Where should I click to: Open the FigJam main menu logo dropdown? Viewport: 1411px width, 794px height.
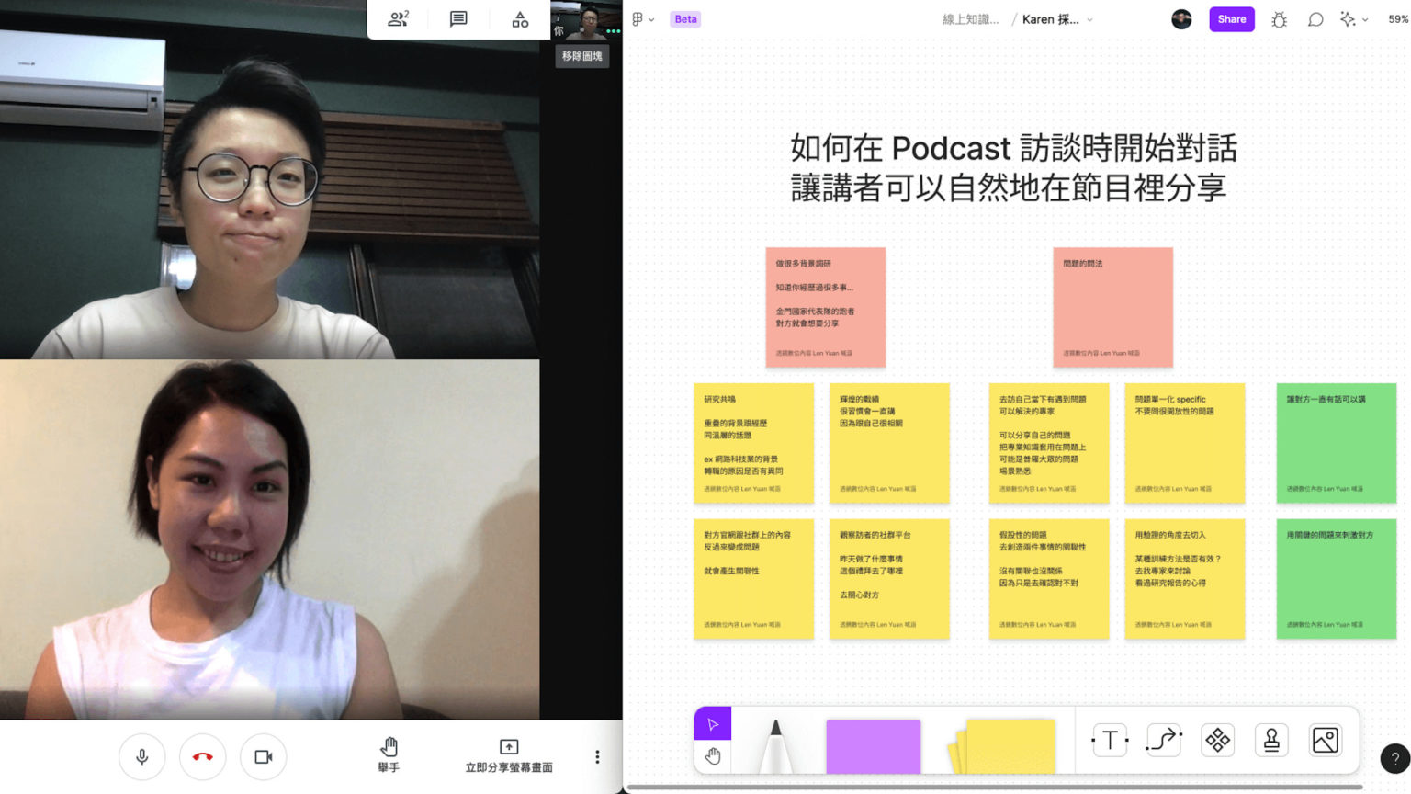click(x=643, y=18)
